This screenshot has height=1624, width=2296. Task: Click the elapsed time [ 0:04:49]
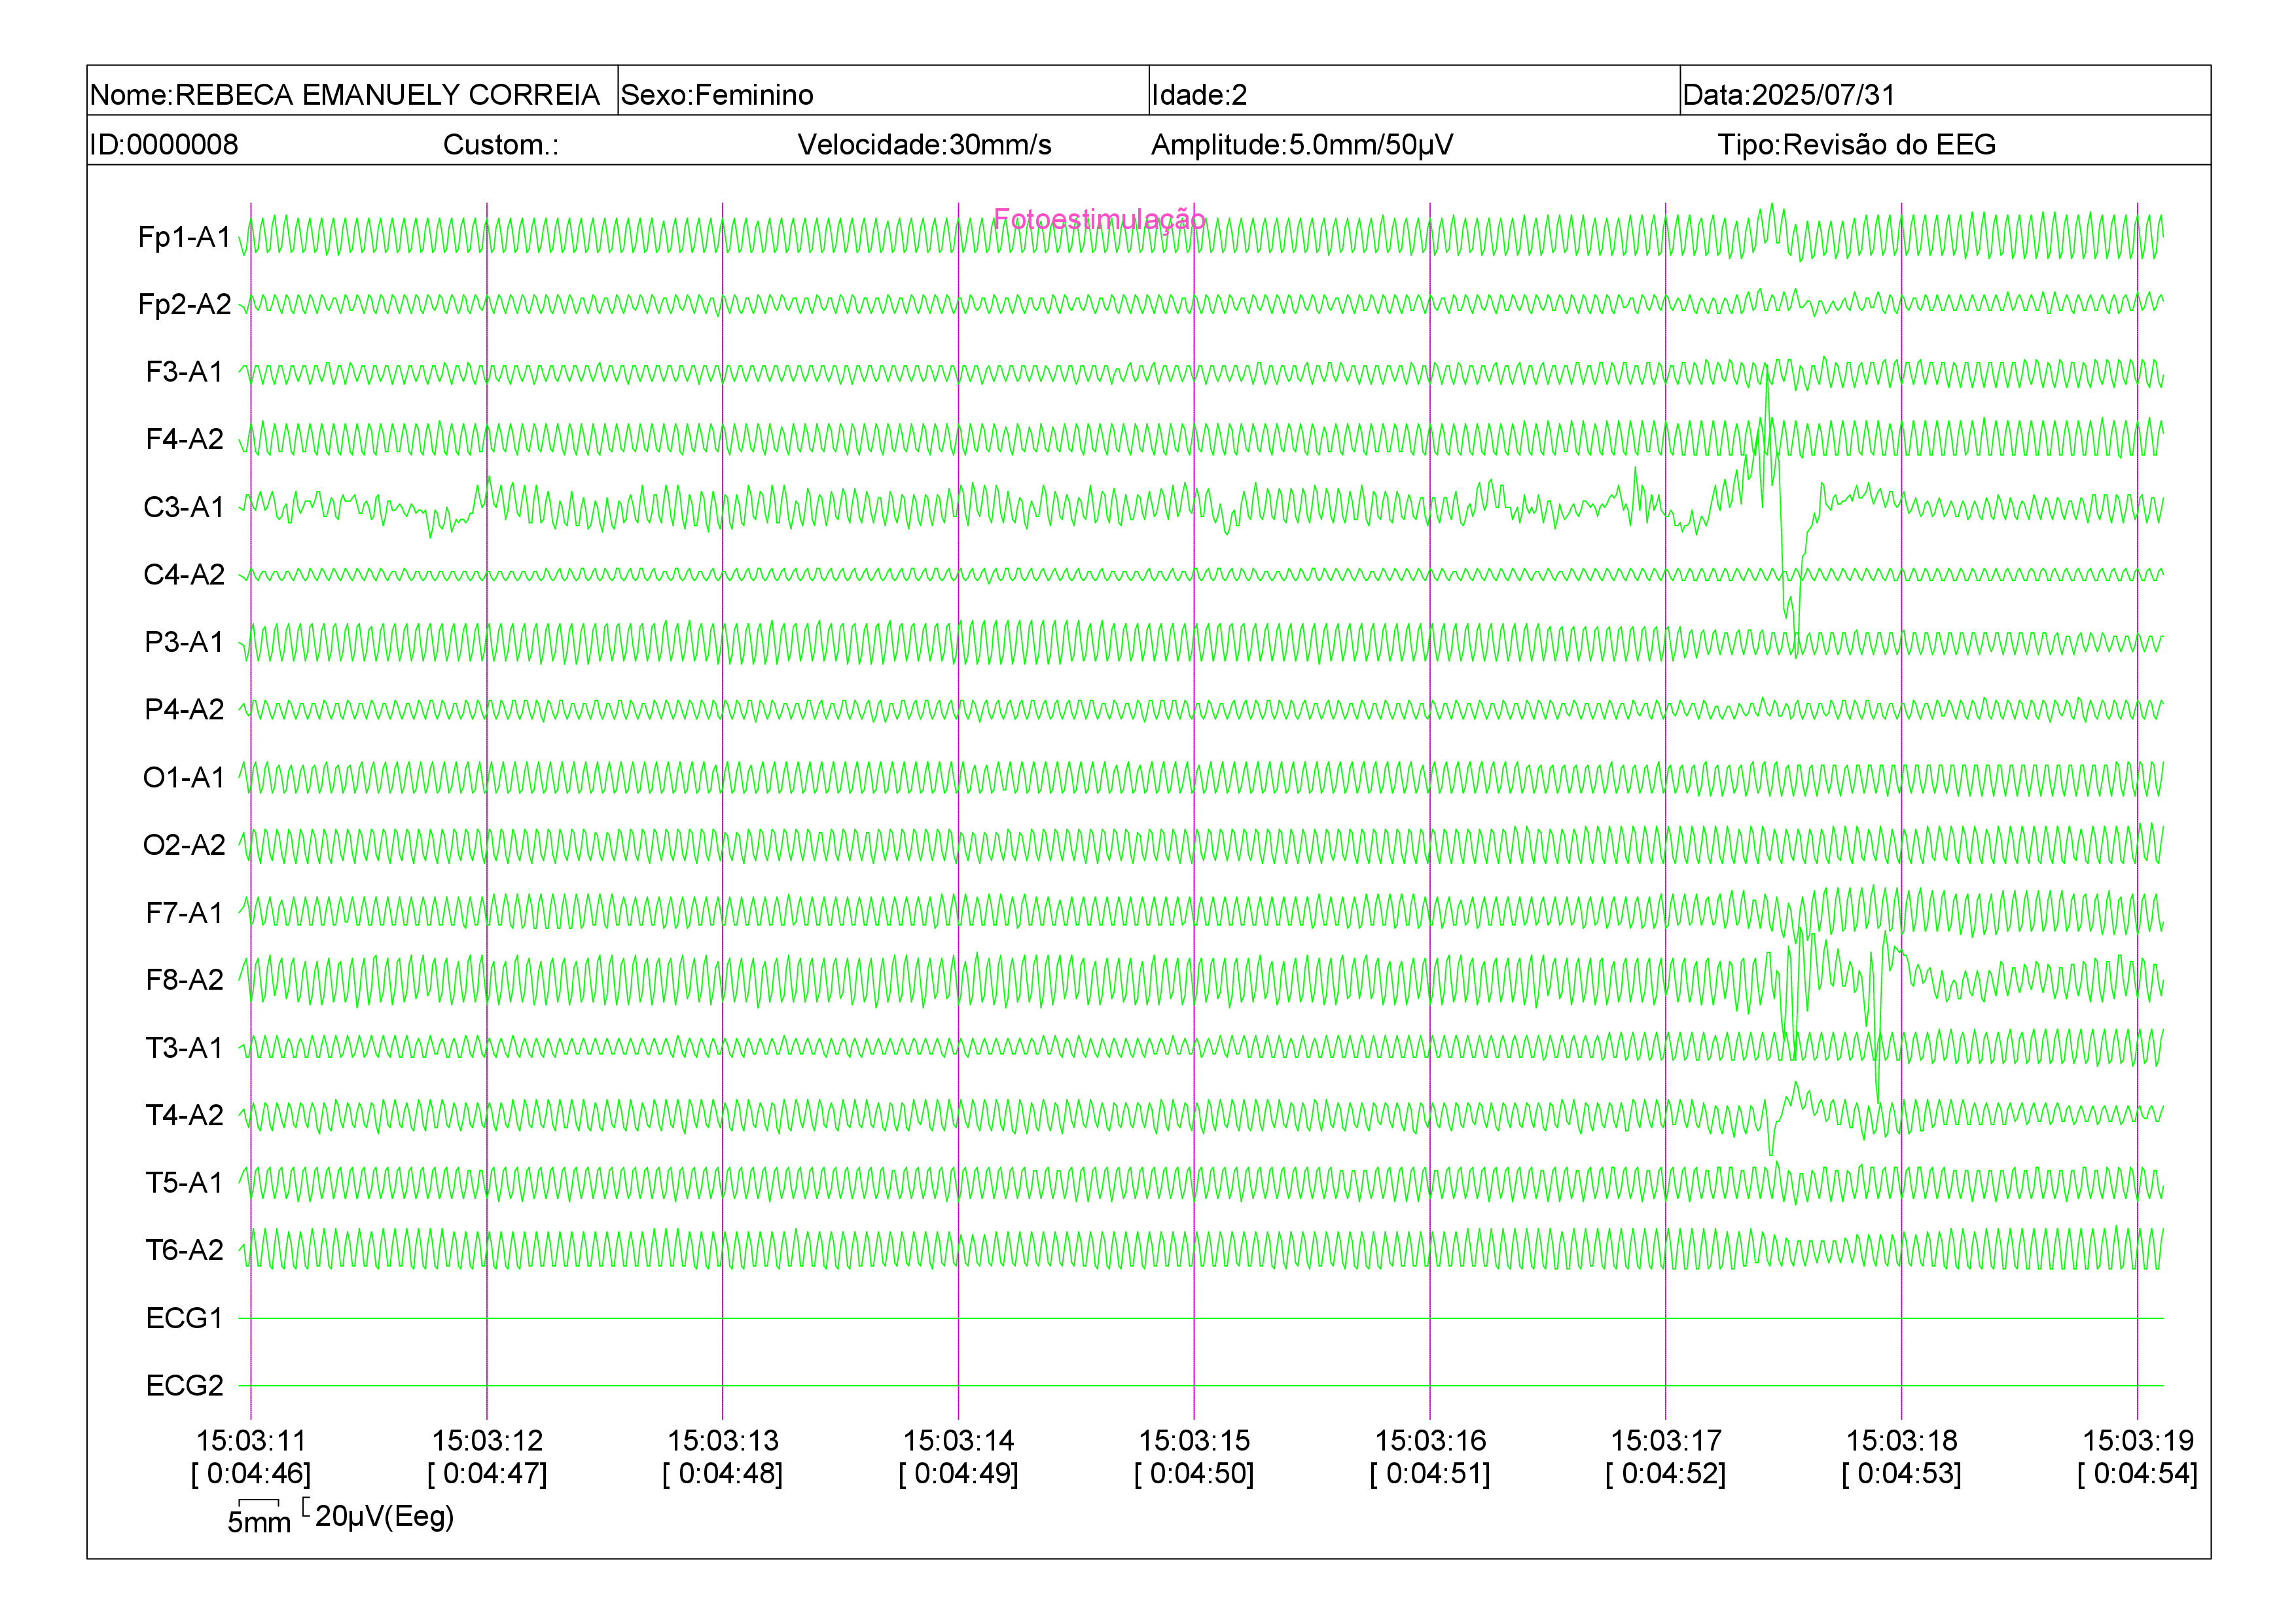click(958, 1474)
